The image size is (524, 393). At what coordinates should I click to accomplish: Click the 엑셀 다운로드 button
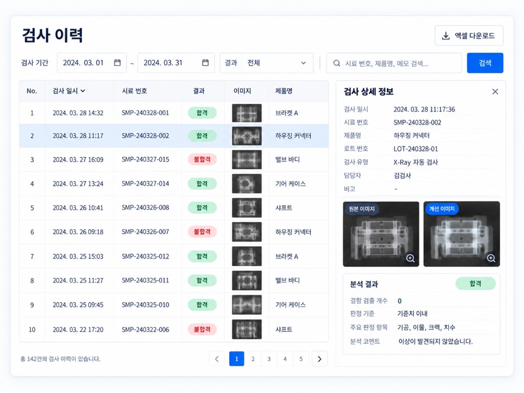tap(469, 35)
